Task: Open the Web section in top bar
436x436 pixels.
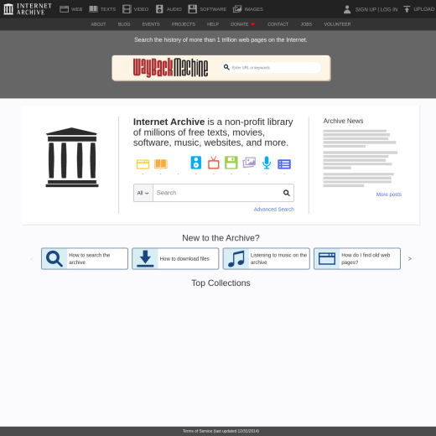Action: pyautogui.click(x=71, y=9)
